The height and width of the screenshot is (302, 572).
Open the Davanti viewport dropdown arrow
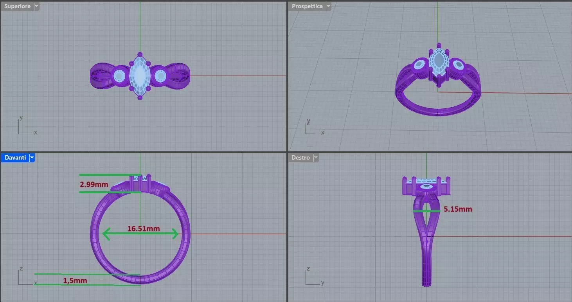[x=32, y=158]
